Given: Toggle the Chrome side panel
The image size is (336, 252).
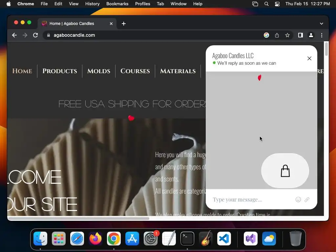Looking at the screenshot, I should point(301,35).
